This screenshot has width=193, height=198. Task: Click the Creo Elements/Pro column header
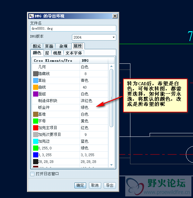pyautogui.click(x=56, y=61)
